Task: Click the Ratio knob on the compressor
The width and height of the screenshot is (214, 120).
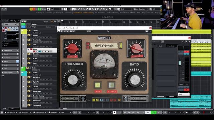Action: (135, 80)
